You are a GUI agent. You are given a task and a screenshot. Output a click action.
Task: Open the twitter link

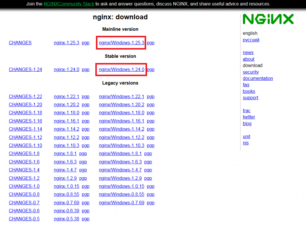[x=249, y=117]
